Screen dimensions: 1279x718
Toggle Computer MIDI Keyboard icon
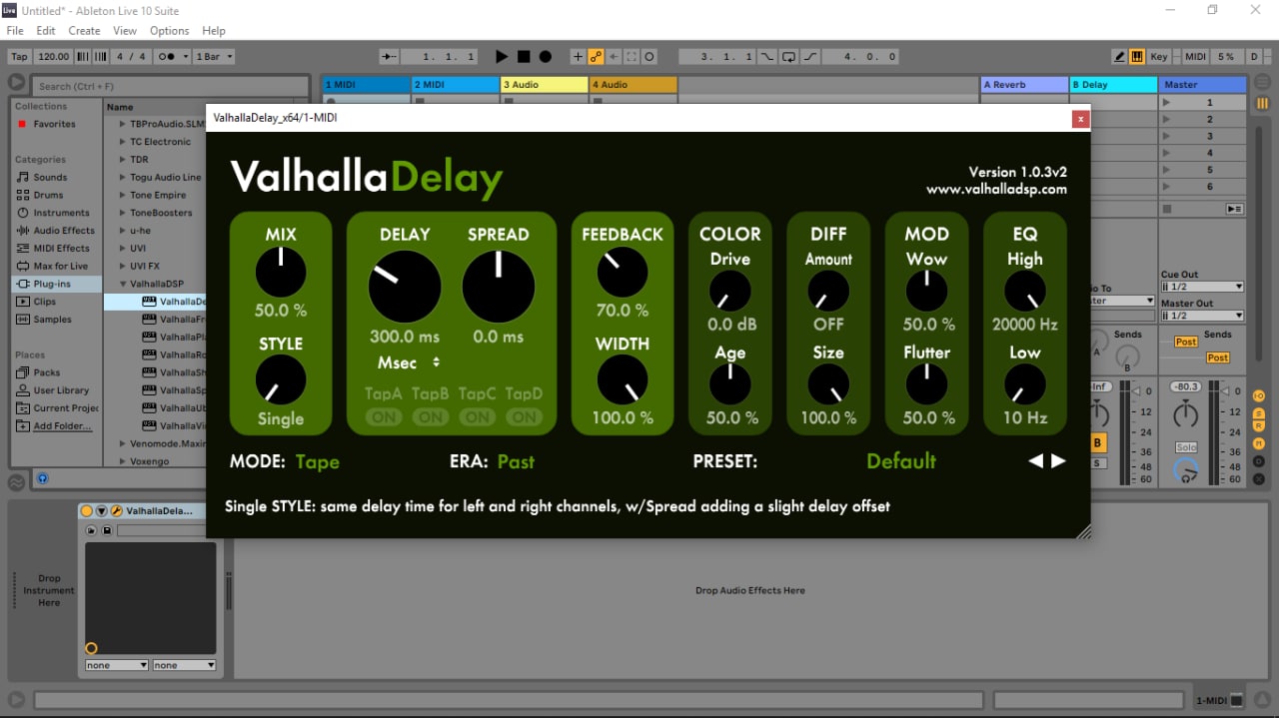click(1137, 57)
